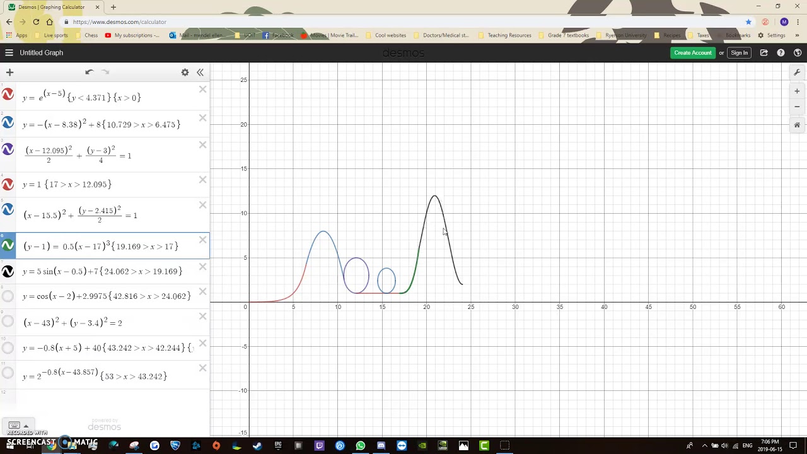Image resolution: width=807 pixels, height=454 pixels.
Task: Hide the y=-(x-8.38)^2+8 parabola
Action: (8, 122)
